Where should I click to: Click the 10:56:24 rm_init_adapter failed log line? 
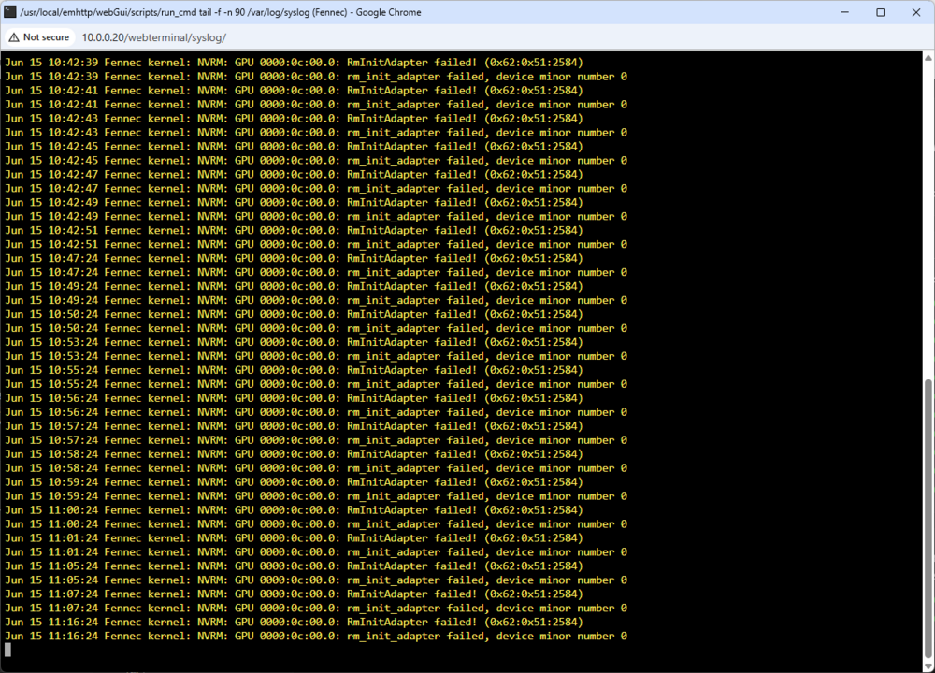(x=316, y=412)
